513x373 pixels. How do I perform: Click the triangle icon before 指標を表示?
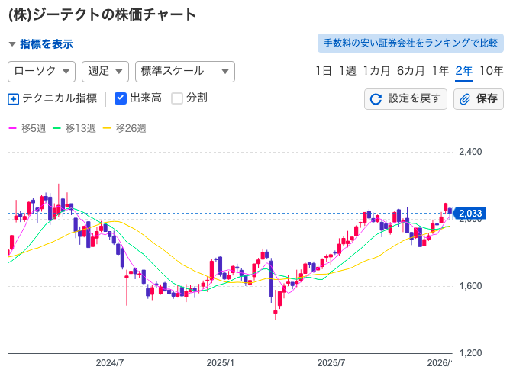[x=12, y=44]
